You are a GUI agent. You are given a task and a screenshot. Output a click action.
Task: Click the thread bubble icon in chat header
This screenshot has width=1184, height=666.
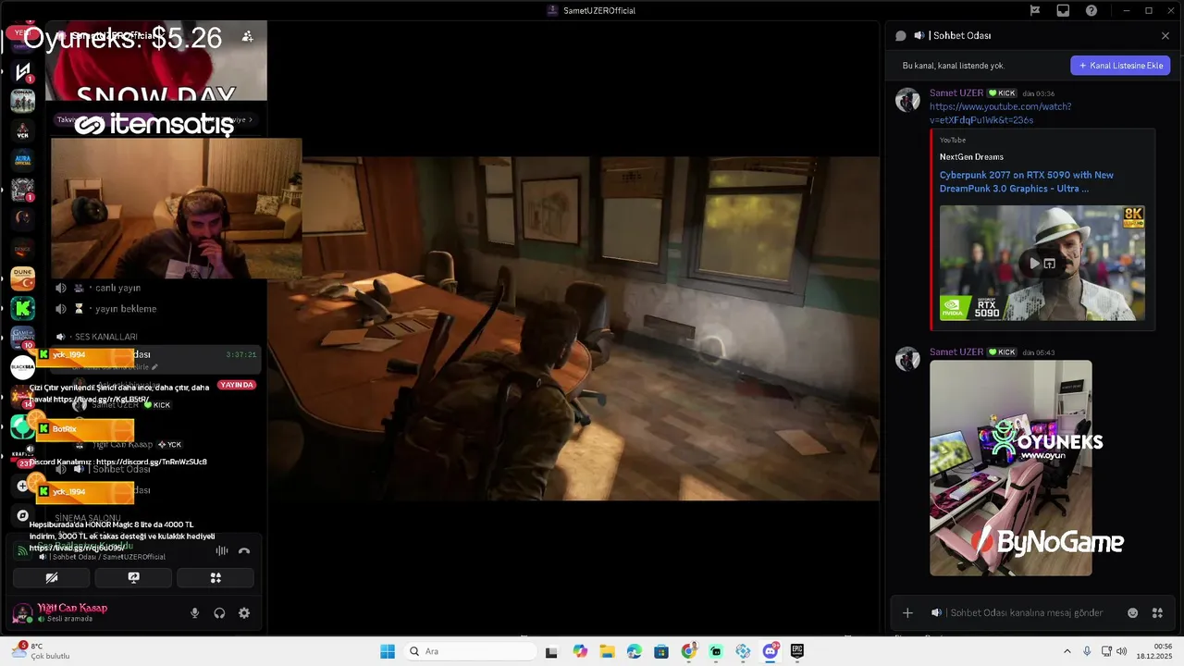[x=900, y=35]
